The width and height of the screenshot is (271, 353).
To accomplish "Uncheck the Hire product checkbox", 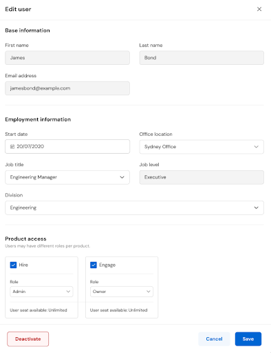I will tap(13, 265).
